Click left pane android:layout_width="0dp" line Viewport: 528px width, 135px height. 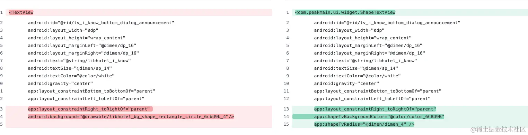(x=63, y=30)
